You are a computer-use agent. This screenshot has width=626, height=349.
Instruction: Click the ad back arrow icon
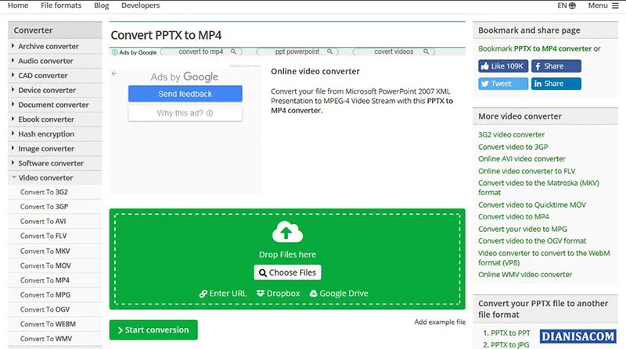[114, 73]
